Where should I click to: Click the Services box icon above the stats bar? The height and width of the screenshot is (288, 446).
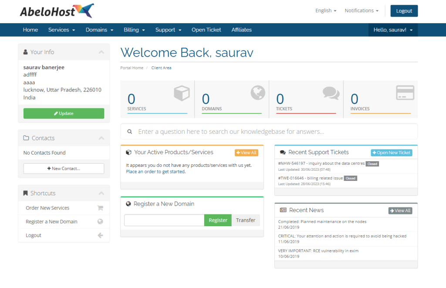pyautogui.click(x=182, y=92)
